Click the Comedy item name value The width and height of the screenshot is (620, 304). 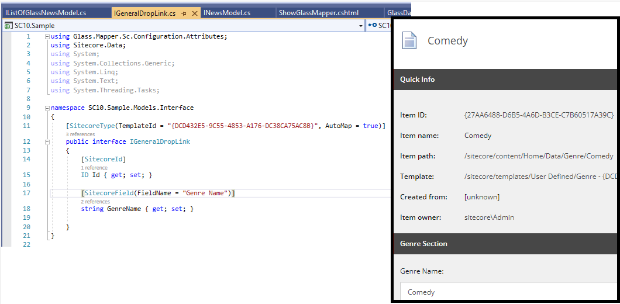(x=478, y=136)
